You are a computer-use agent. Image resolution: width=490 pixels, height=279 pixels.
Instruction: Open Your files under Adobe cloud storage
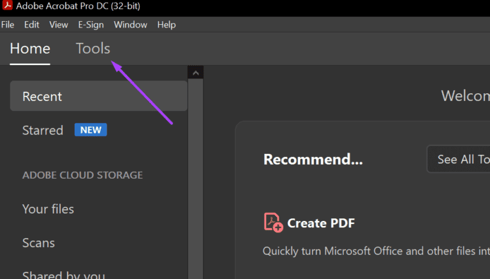pos(48,209)
